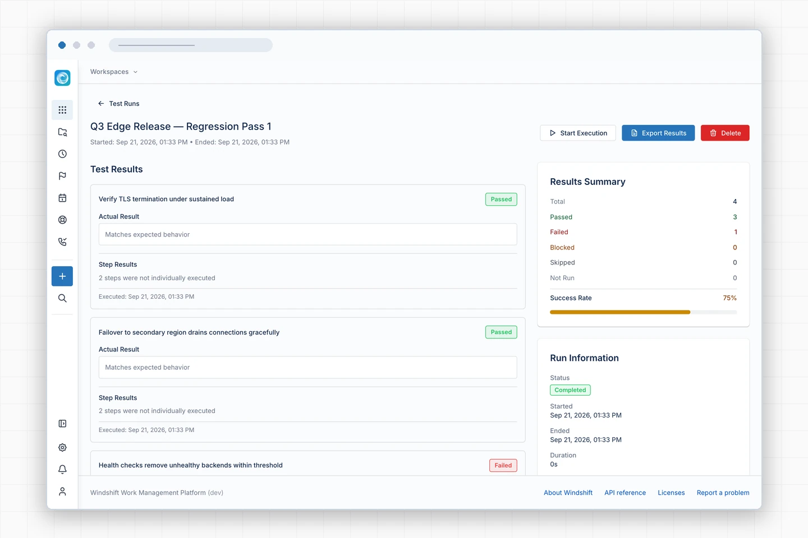Click "Health checks remove unhealthy backends within threshold" title
The image size is (808, 538).
[x=191, y=465]
